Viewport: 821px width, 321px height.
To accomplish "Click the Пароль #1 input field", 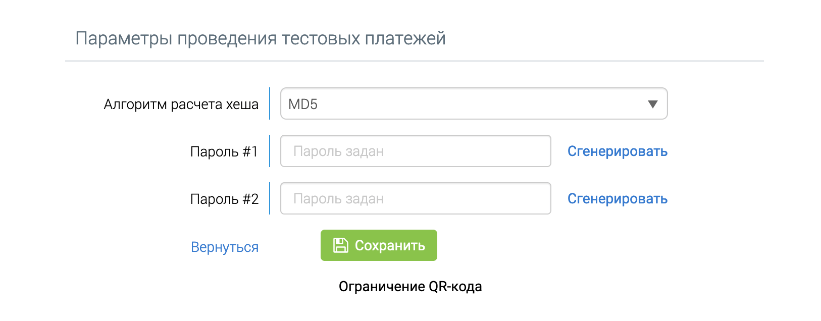I will point(415,151).
